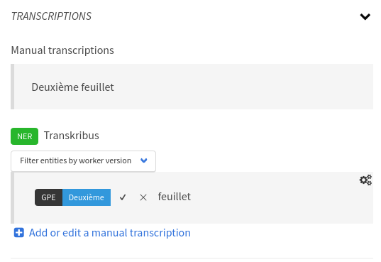Click the left border bar of Transkribus block
The height and width of the screenshot is (262, 381).
pyautogui.click(x=12, y=197)
